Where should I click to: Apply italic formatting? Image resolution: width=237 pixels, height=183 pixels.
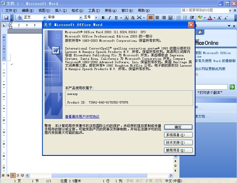pos(109,17)
